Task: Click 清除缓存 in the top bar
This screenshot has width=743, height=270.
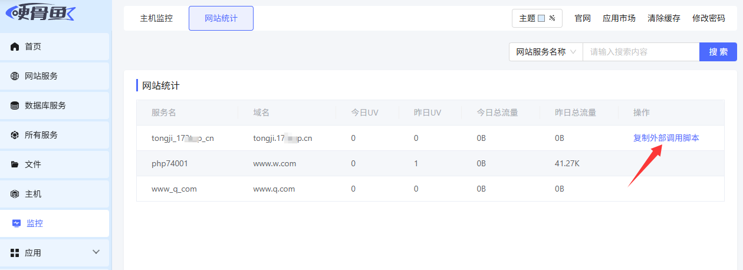Action: point(663,18)
